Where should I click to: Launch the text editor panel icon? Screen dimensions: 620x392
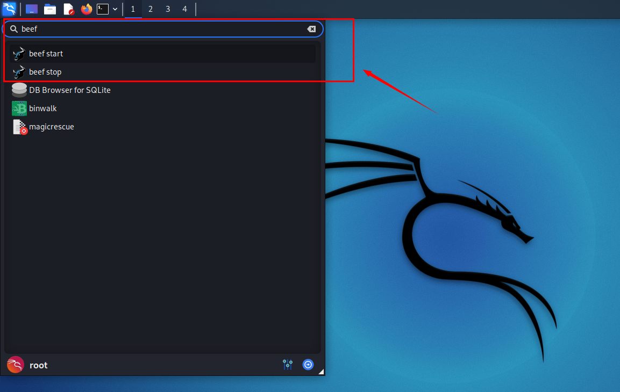68,9
